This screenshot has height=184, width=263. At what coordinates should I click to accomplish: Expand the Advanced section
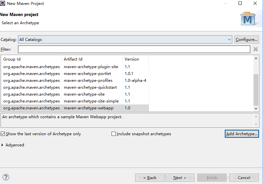pyautogui.click(x=2, y=145)
